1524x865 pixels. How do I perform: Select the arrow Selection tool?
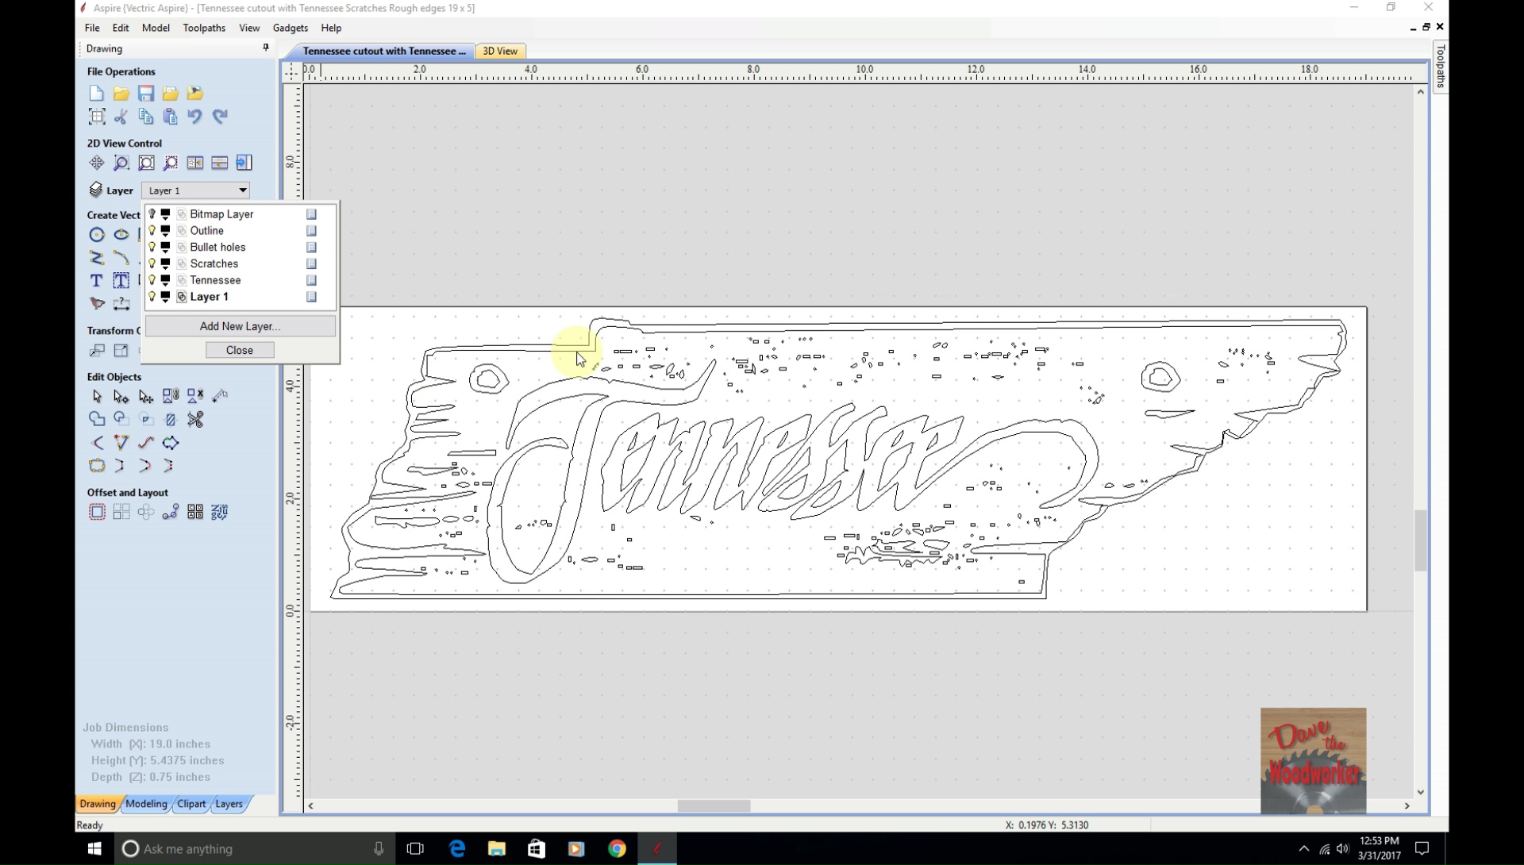point(96,396)
